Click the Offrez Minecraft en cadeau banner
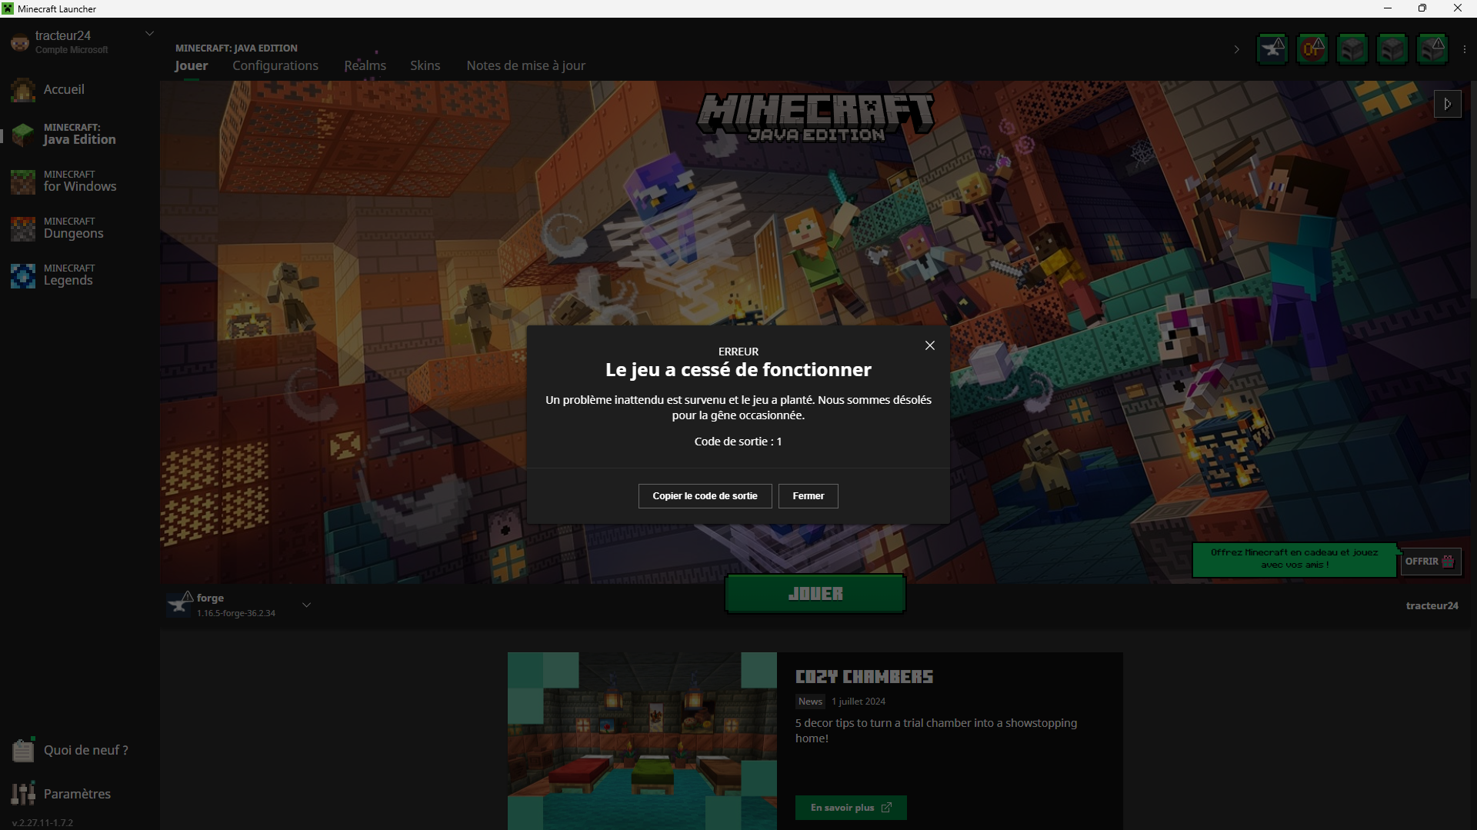Image resolution: width=1477 pixels, height=830 pixels. pos(1295,559)
